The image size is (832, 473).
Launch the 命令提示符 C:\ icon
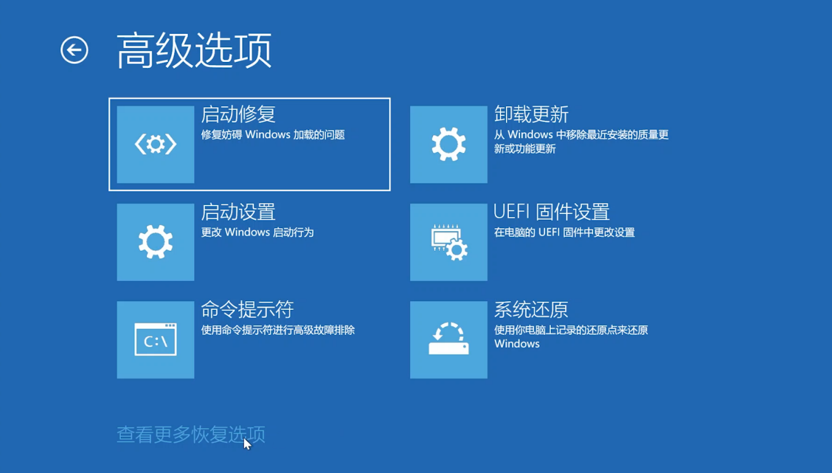(155, 339)
